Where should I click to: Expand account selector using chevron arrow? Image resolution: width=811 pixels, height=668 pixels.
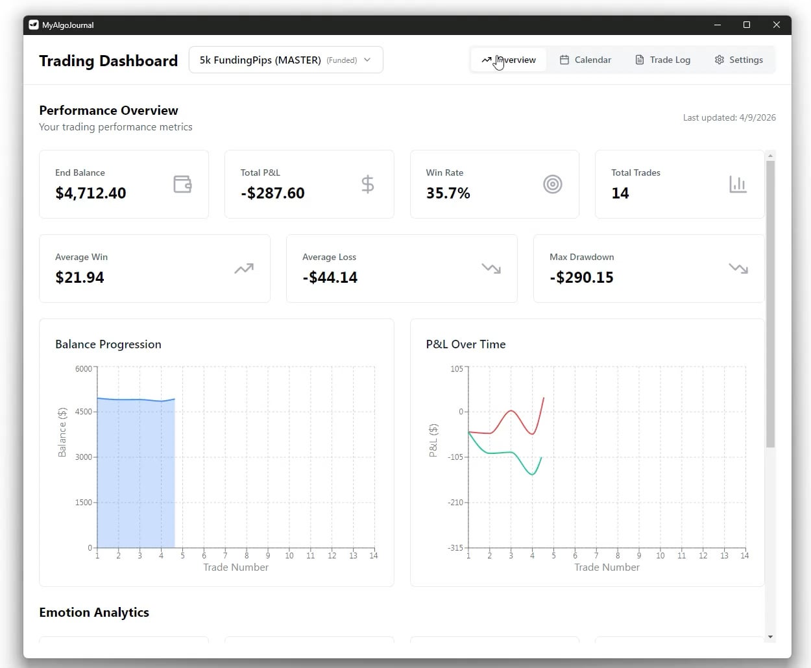[367, 60]
